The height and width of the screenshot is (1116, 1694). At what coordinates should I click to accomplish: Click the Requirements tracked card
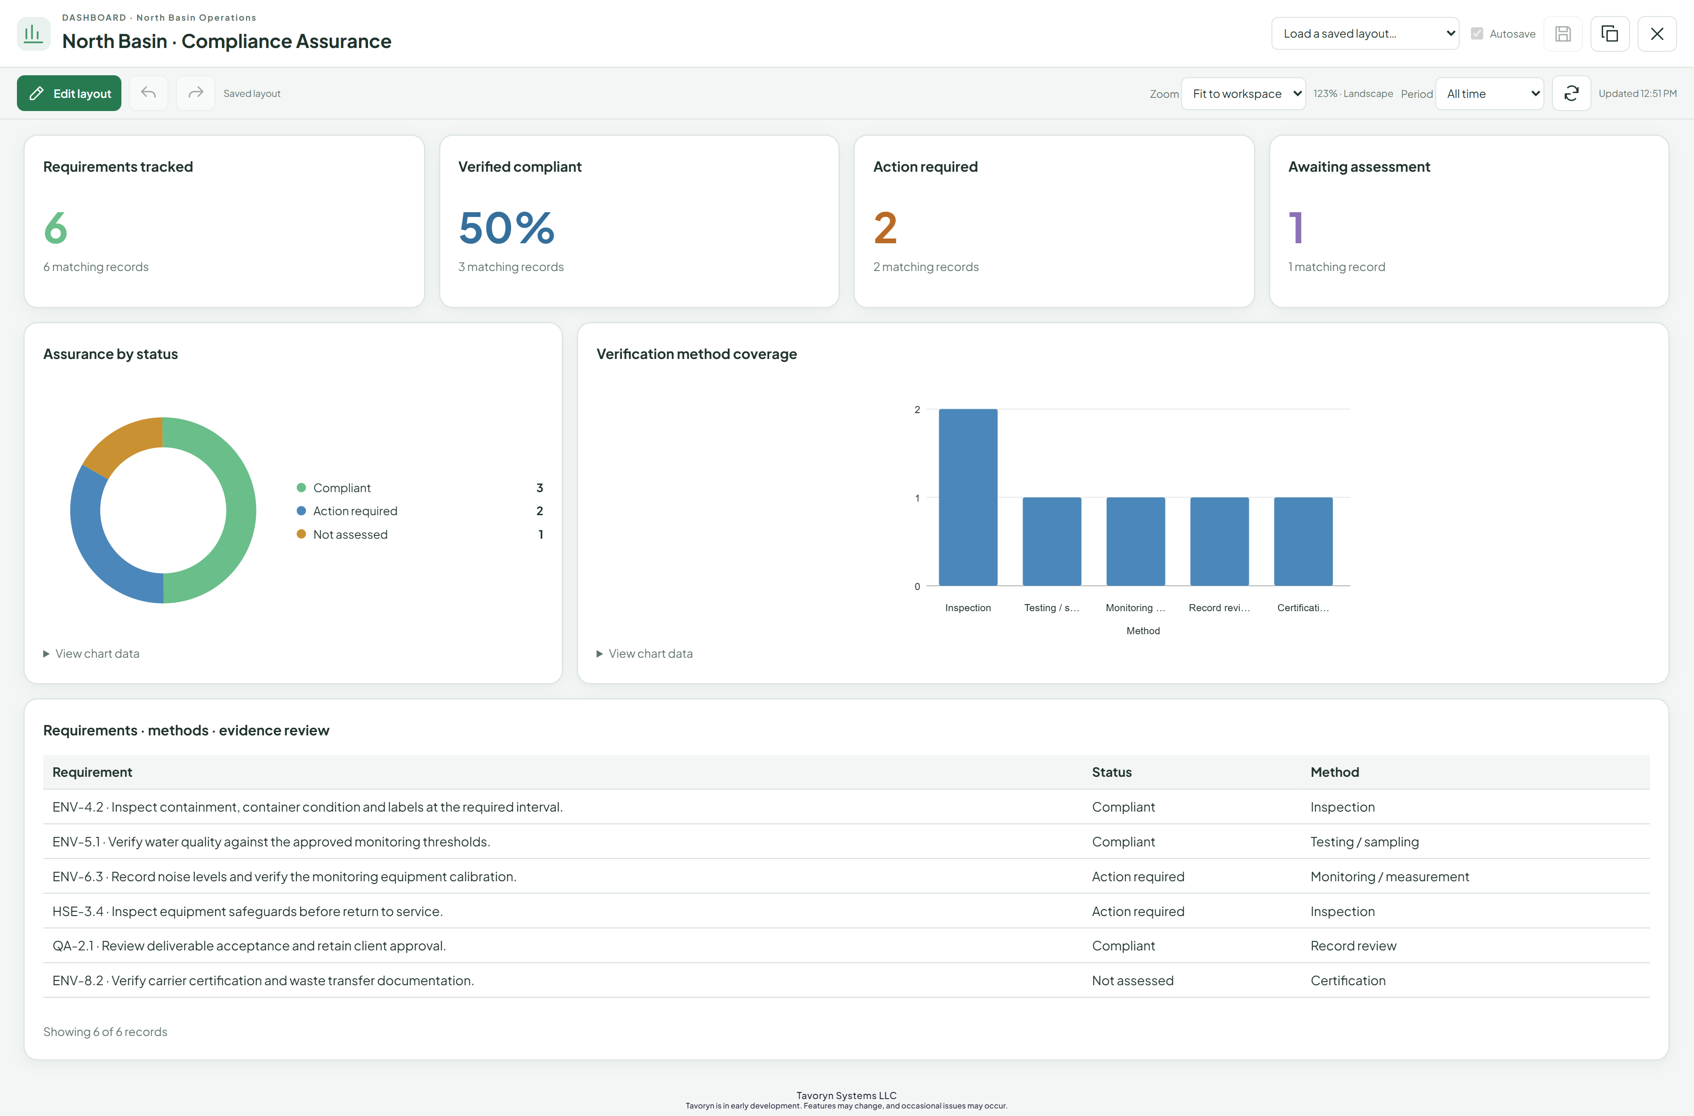point(224,221)
